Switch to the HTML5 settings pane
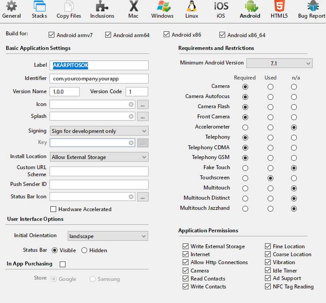This screenshot has width=326, height=303. coord(279,10)
